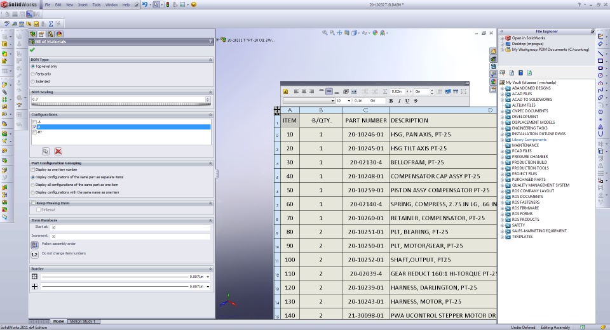Click the left align text icon
Screen dimensions: 610x330
296,92
